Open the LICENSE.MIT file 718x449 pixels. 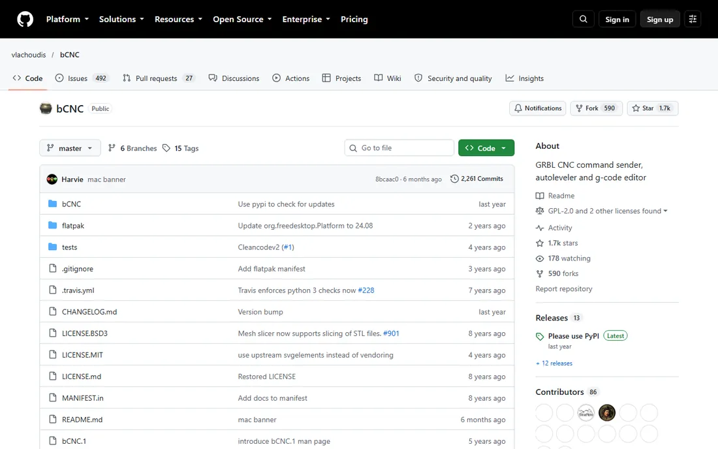coord(82,355)
